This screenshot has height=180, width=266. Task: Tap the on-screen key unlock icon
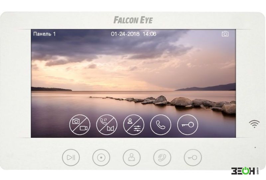pyautogui.click(x=188, y=125)
